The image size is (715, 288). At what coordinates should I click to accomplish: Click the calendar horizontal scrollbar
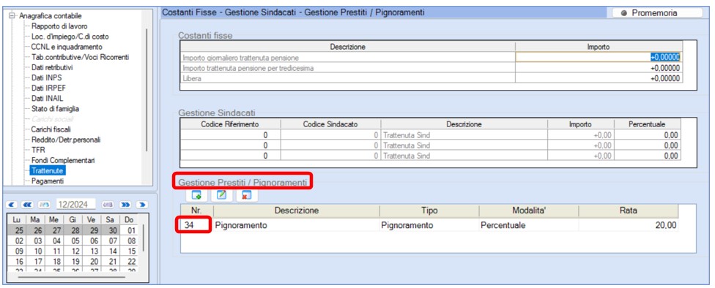[72, 276]
